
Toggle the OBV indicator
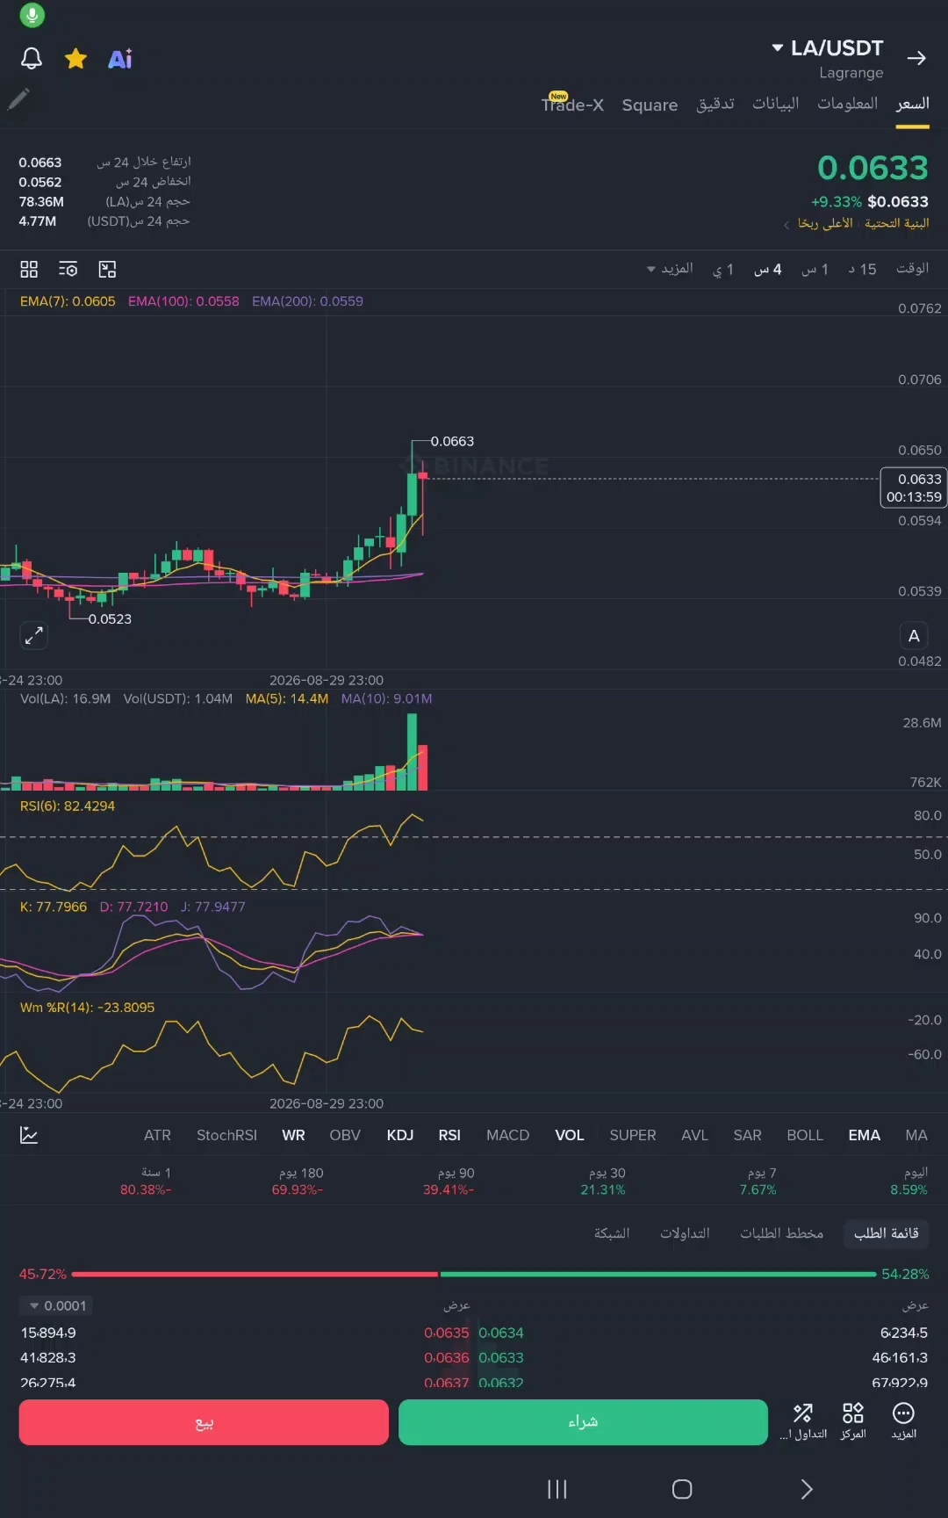coord(345,1135)
